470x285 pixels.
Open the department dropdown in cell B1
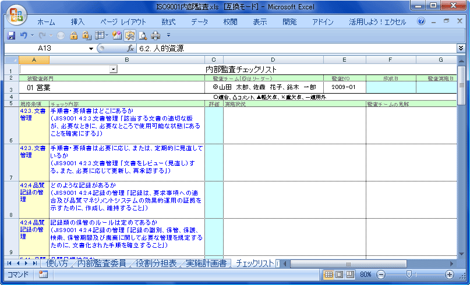pos(114,69)
